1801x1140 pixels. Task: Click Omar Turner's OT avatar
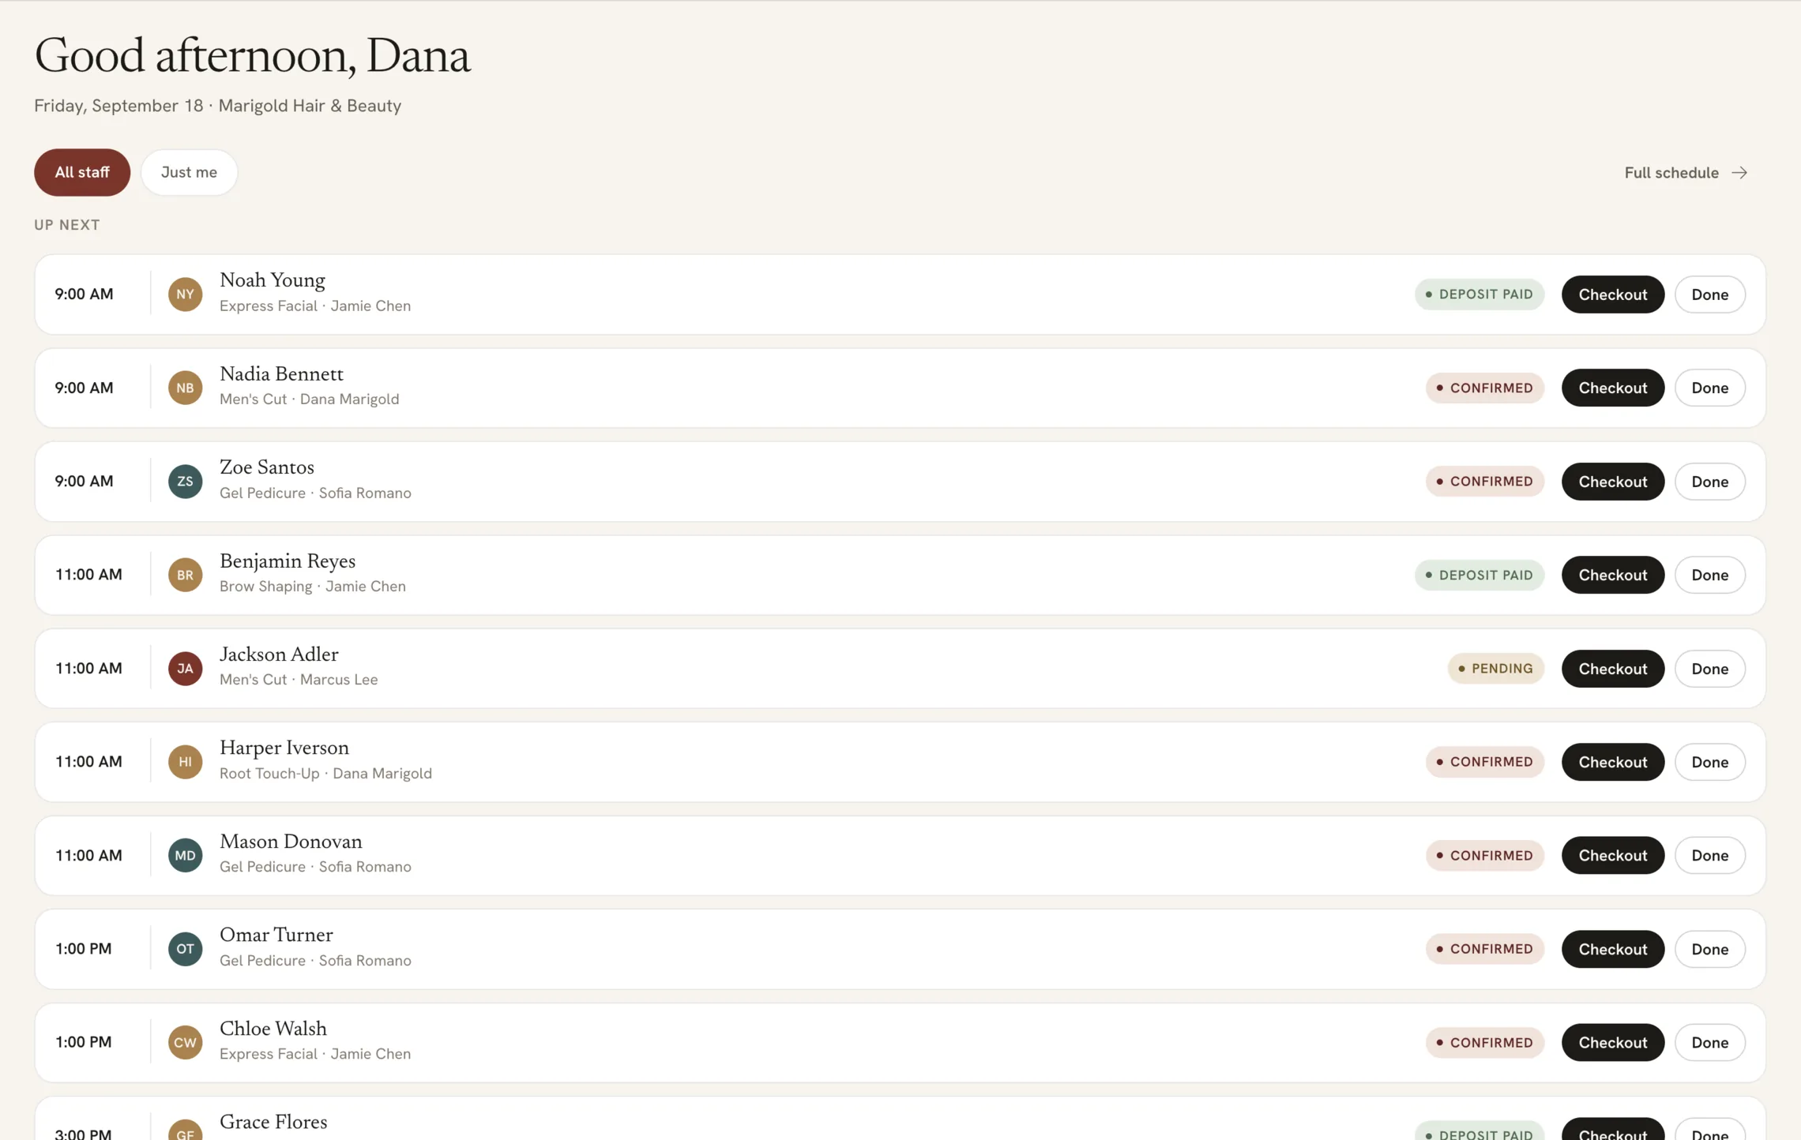click(185, 949)
